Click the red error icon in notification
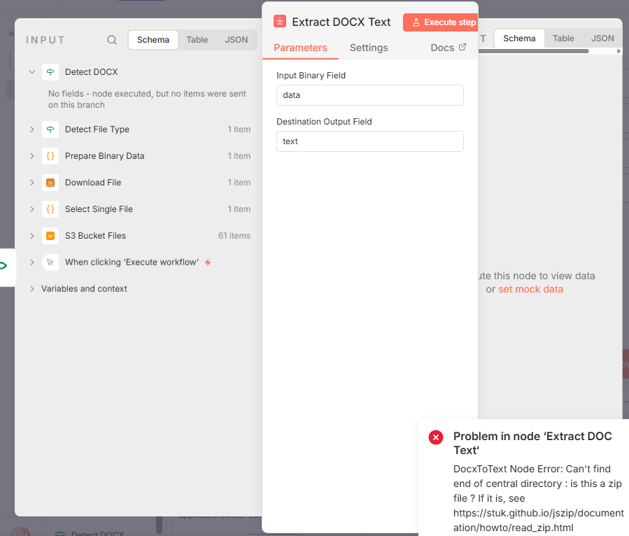 pyautogui.click(x=436, y=437)
